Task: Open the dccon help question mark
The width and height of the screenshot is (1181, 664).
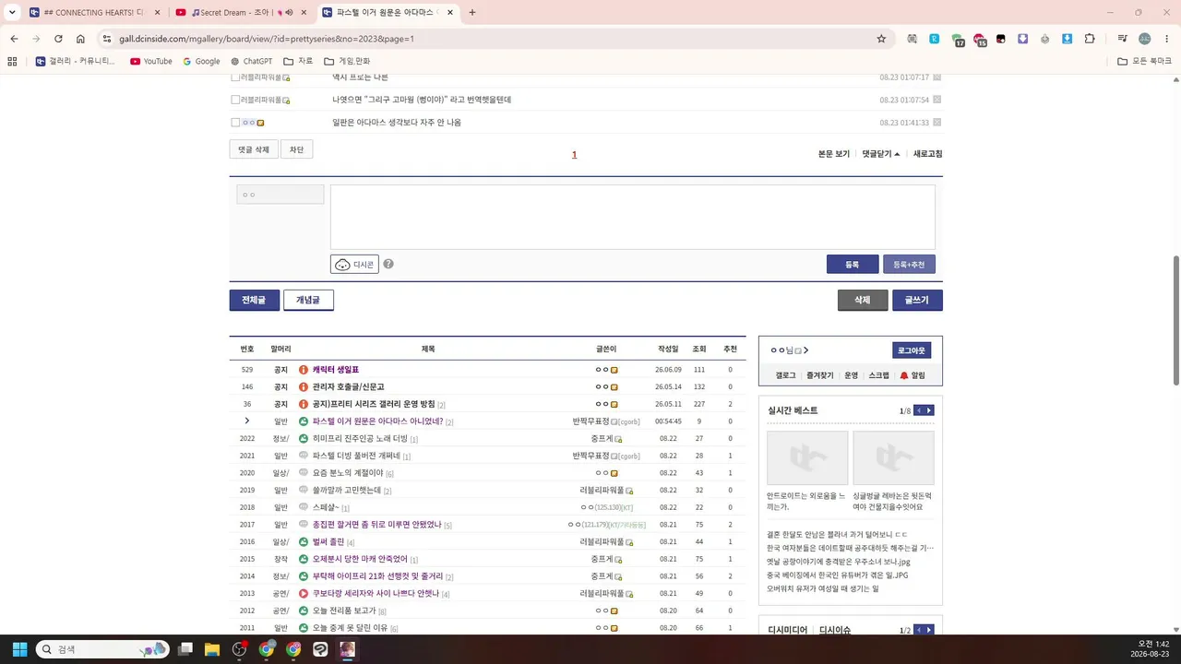Action: [x=388, y=264]
